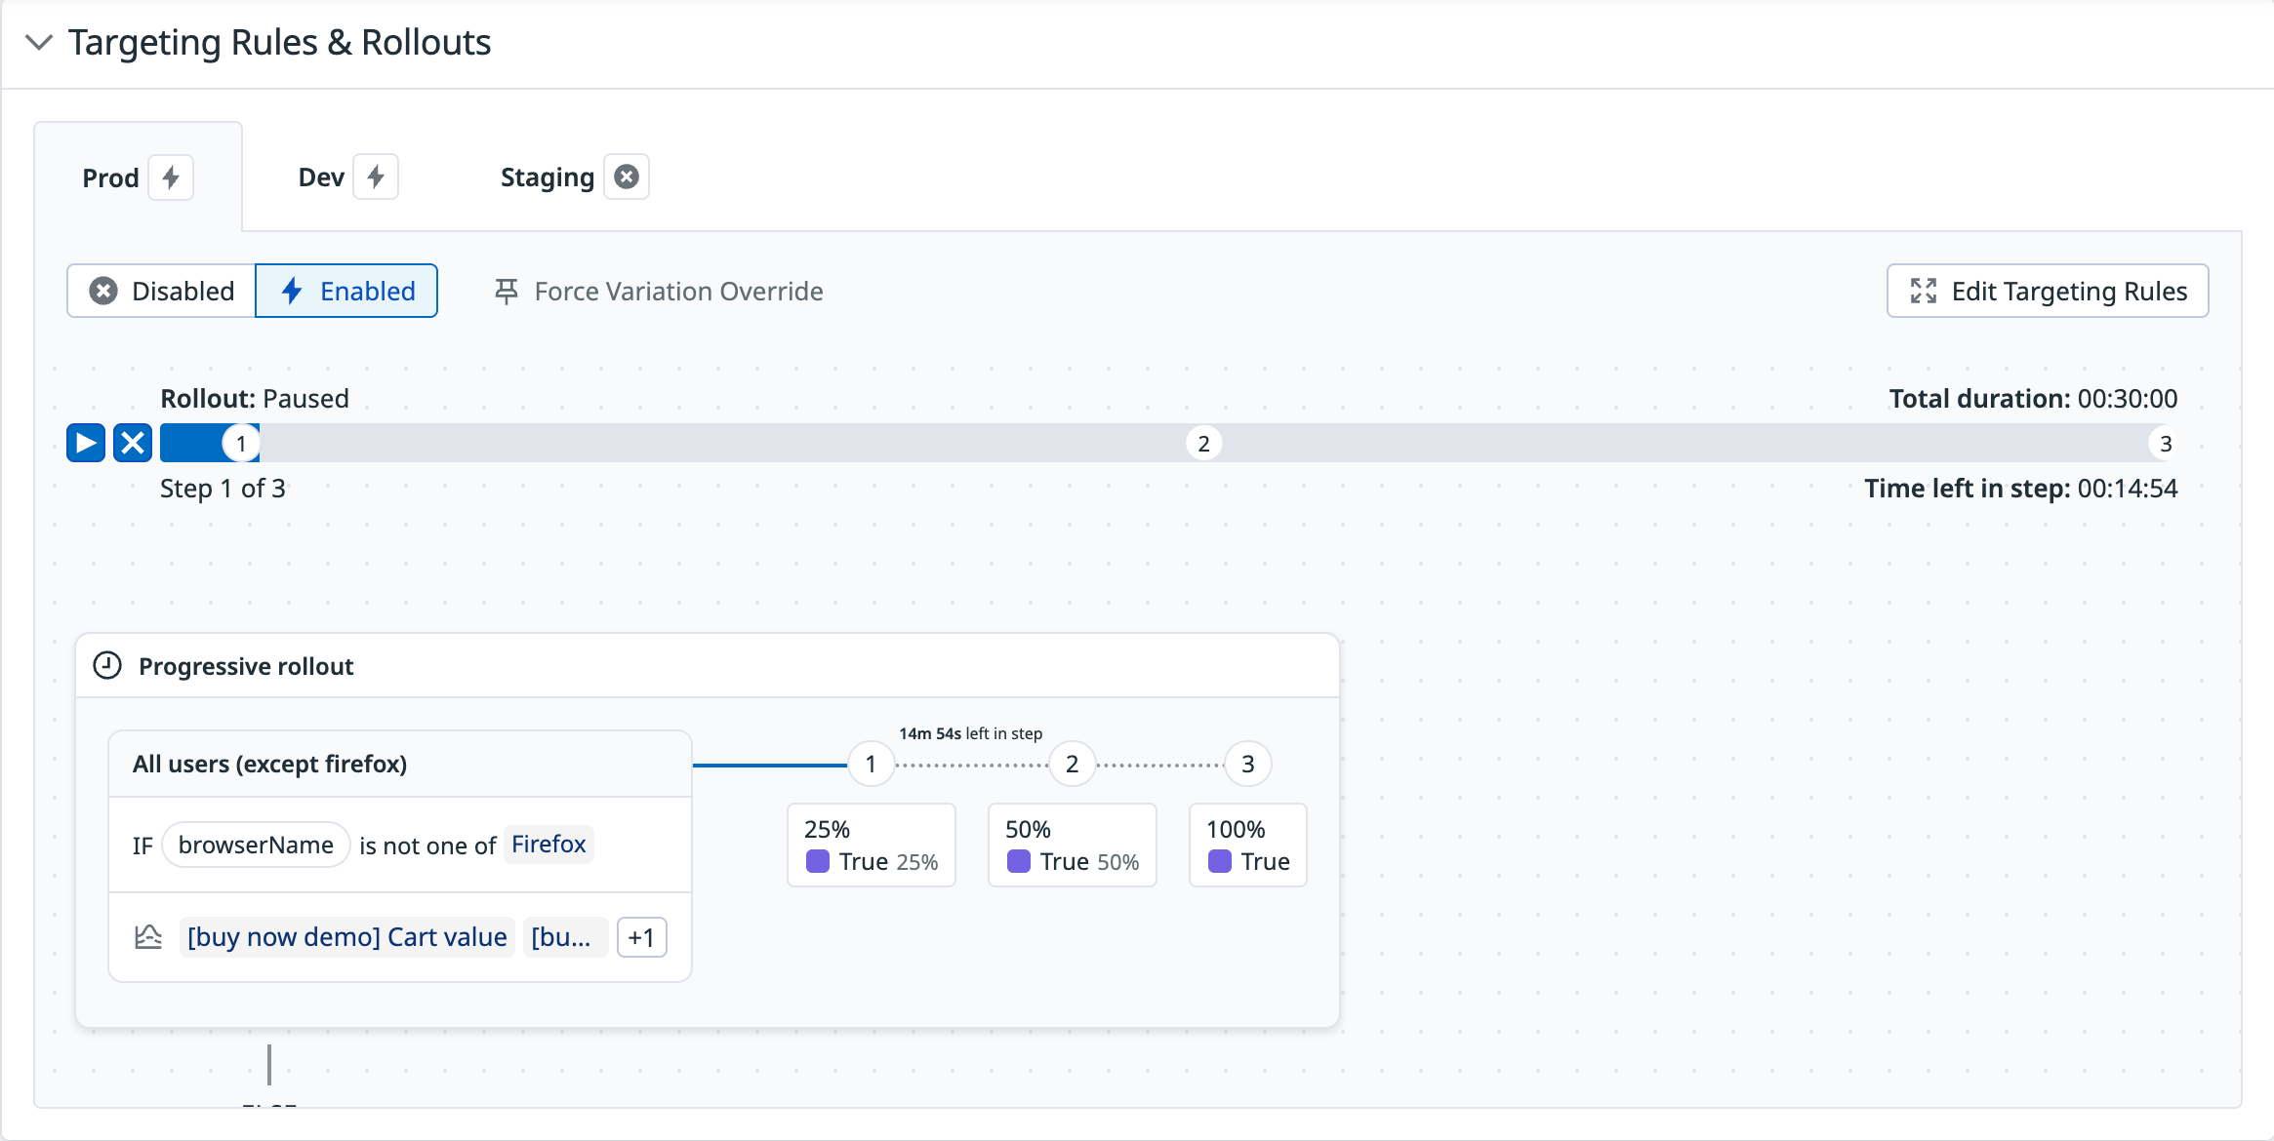The width and height of the screenshot is (2274, 1141).
Task: Expand the +1 hidden metric chip
Action: pos(642,936)
